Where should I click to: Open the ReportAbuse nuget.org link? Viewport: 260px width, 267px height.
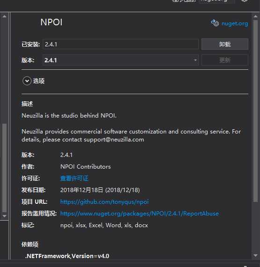pyautogui.click(x=139, y=214)
